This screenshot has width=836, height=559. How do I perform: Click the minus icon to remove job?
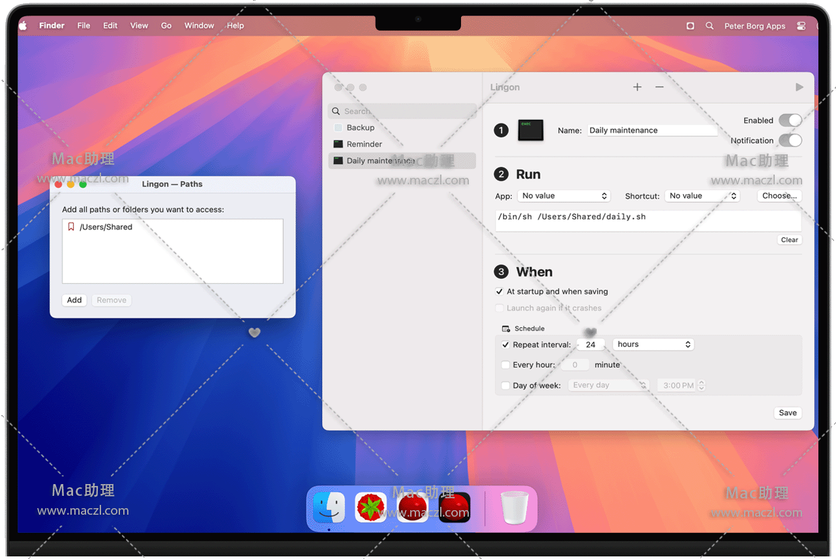[659, 87]
